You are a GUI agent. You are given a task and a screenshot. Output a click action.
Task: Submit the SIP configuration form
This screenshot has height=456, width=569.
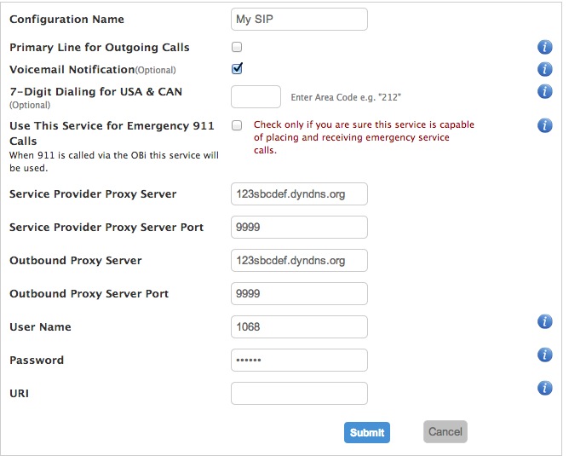coord(367,432)
